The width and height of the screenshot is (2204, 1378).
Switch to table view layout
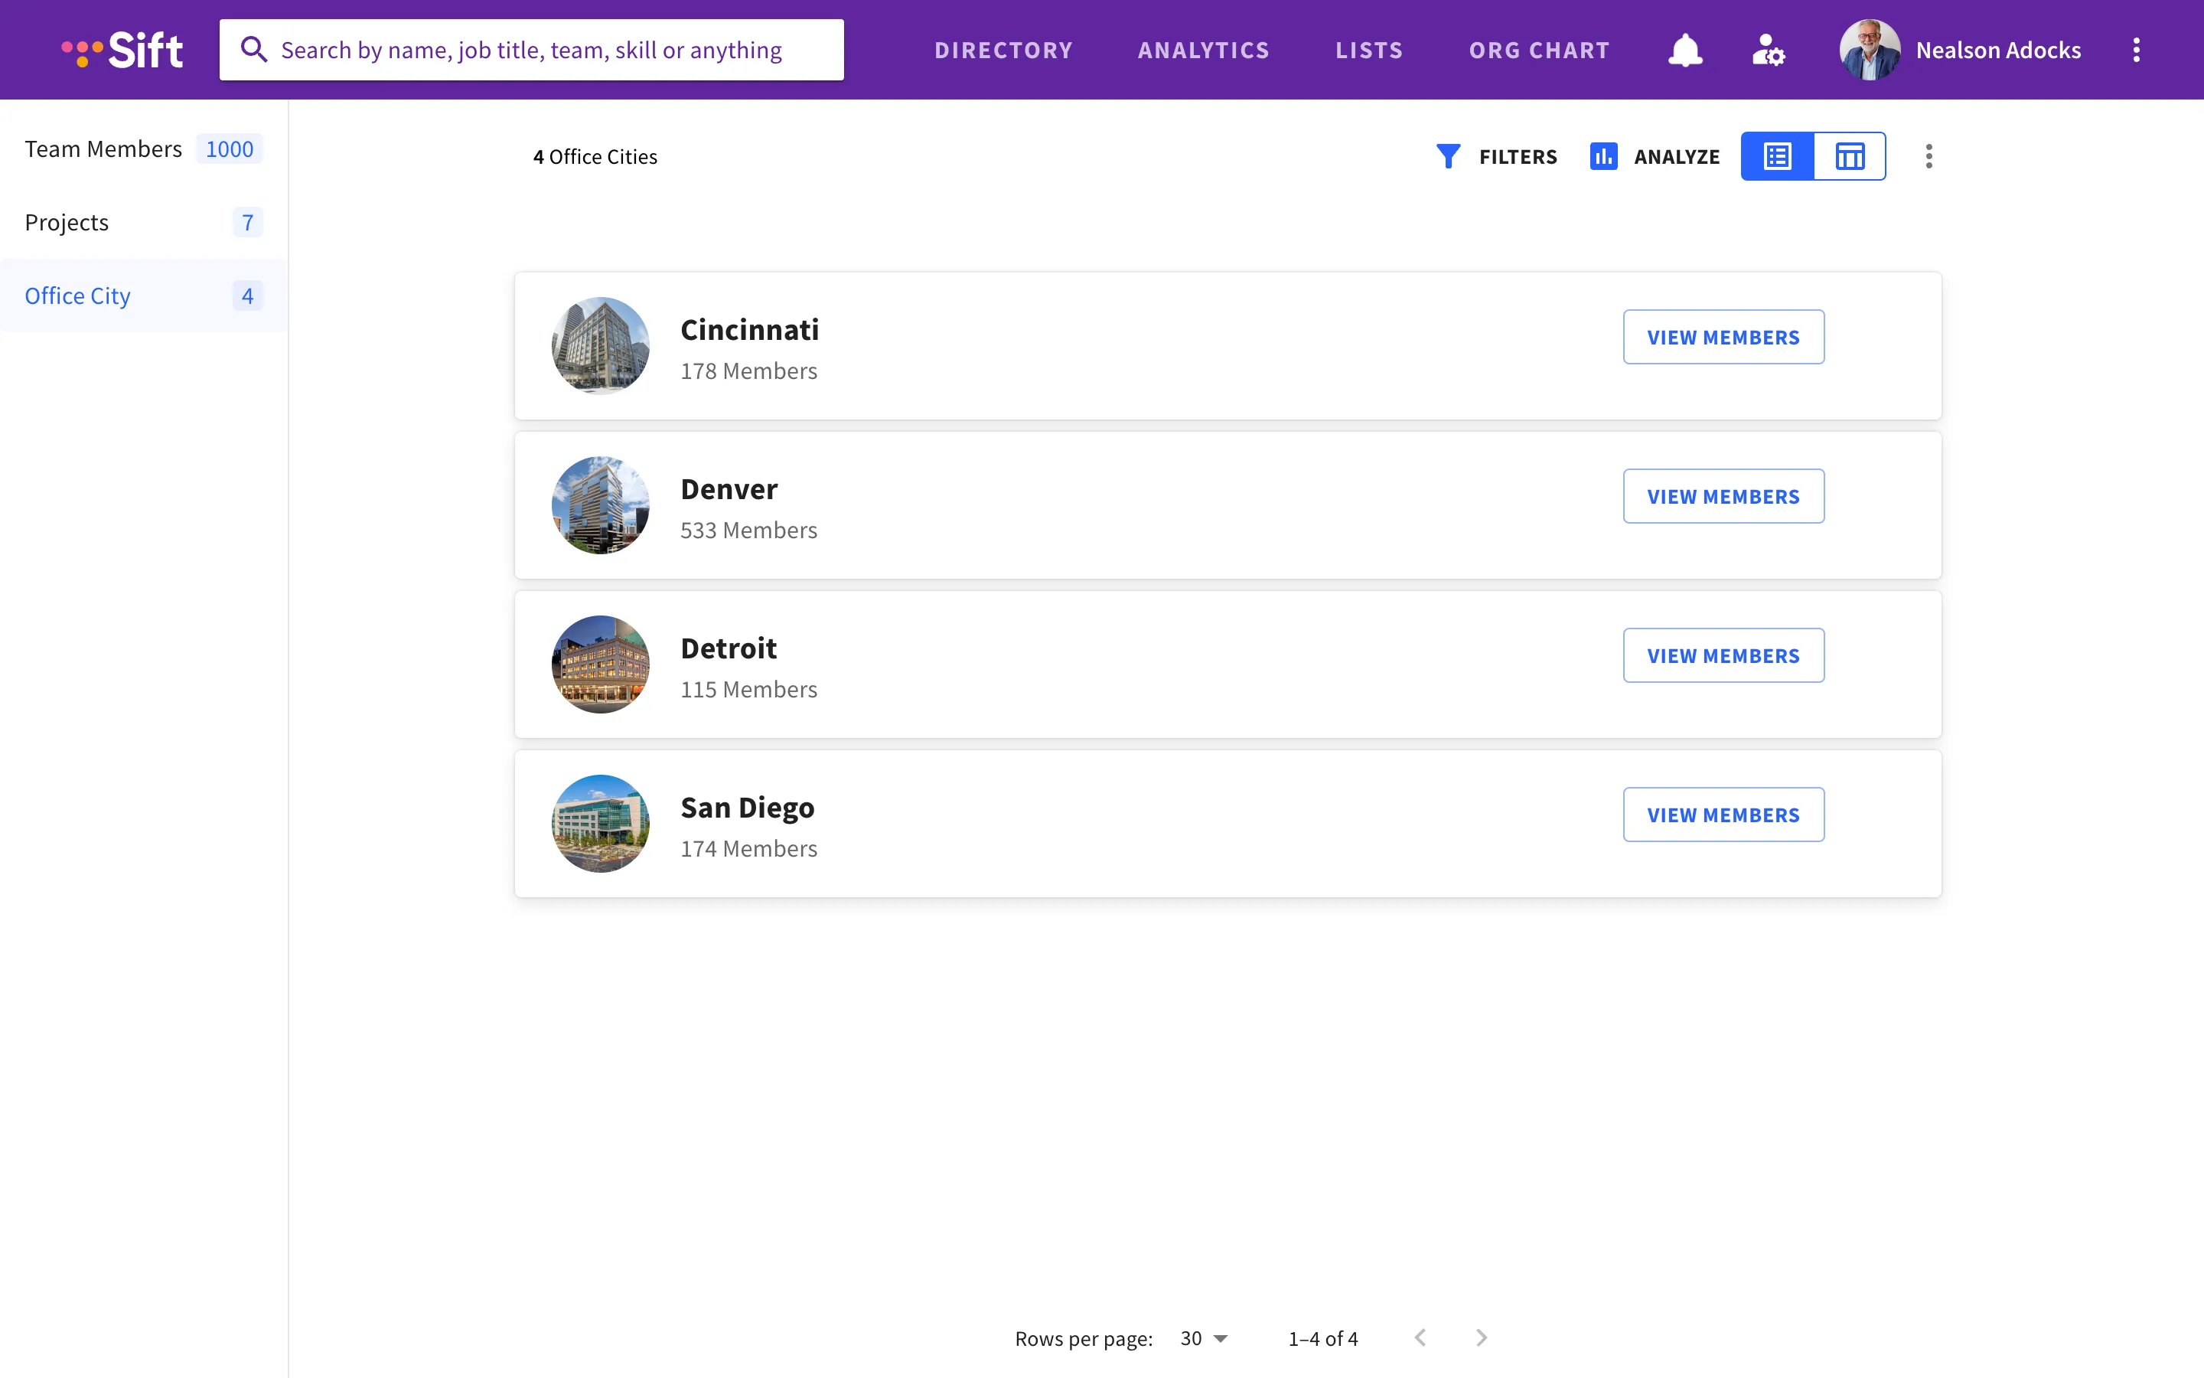coord(1850,156)
